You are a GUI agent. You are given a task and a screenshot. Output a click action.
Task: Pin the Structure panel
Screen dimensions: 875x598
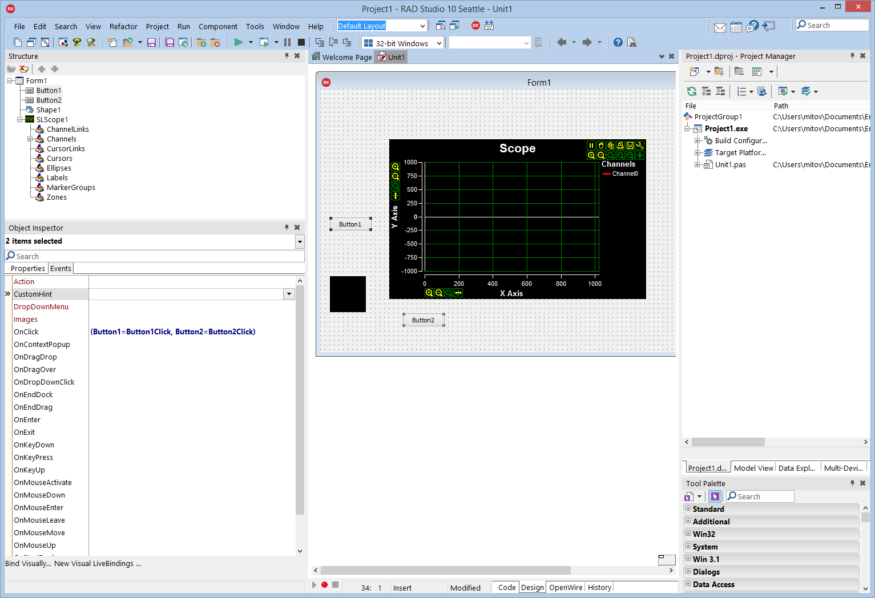[286, 56]
